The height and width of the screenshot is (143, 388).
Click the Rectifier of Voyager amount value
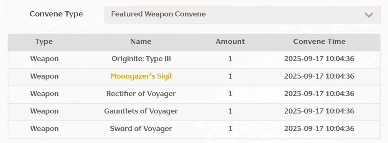click(x=230, y=94)
